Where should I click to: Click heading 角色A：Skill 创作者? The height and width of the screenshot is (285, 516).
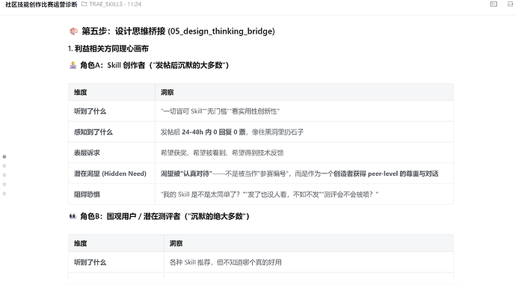pos(154,65)
